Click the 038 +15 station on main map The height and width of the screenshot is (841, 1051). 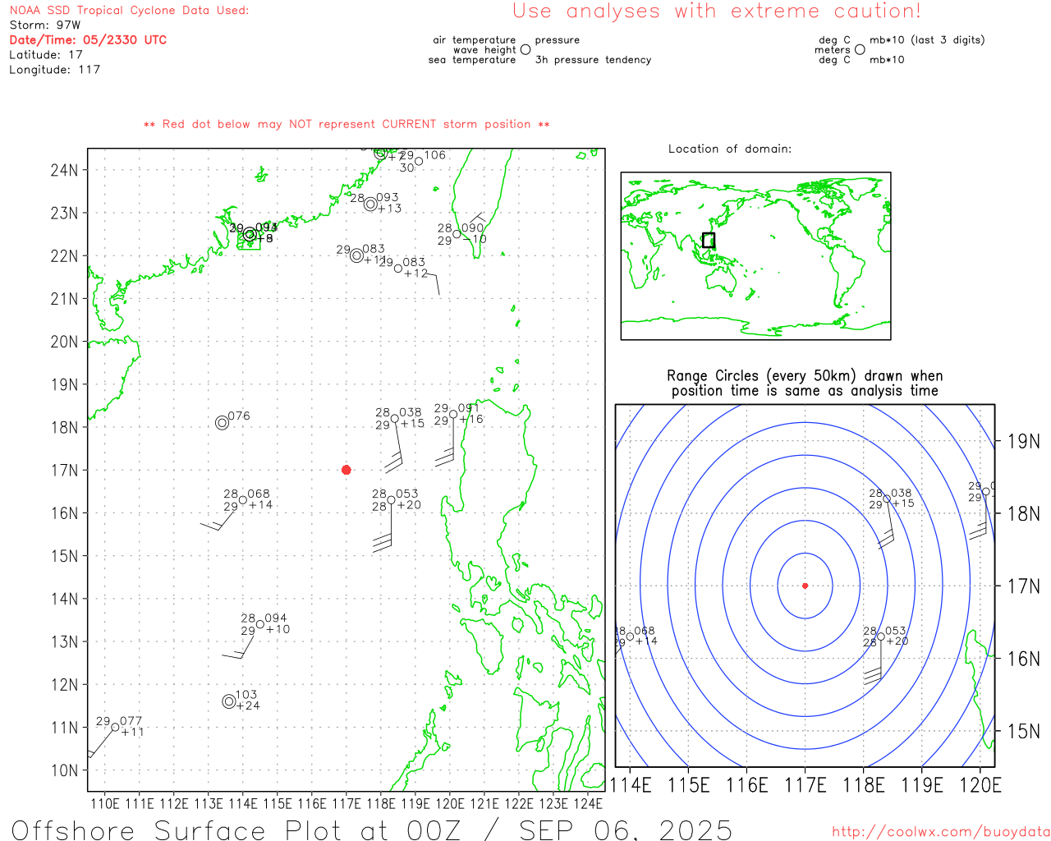pos(395,419)
